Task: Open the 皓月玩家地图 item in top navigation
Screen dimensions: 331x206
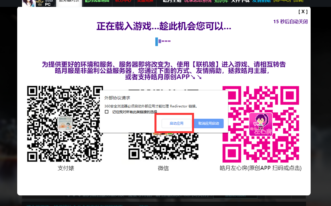Action: [x=97, y=1]
